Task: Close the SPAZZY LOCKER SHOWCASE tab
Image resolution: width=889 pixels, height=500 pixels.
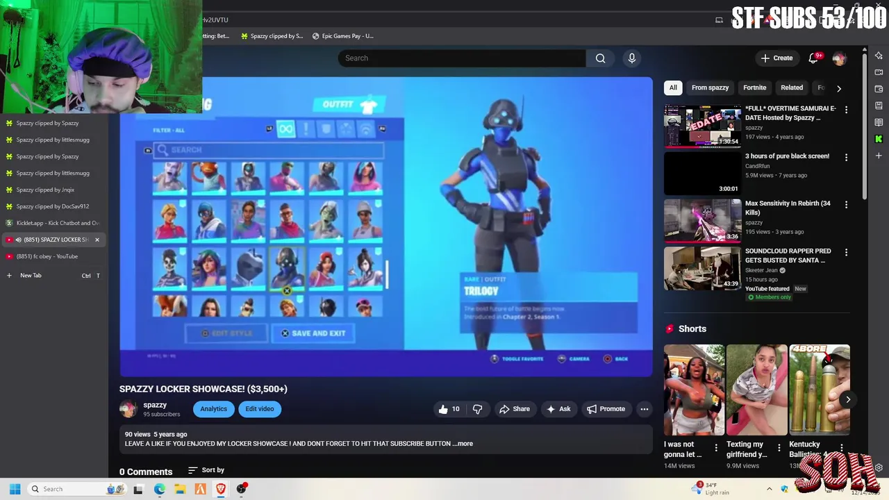Action: (x=97, y=240)
